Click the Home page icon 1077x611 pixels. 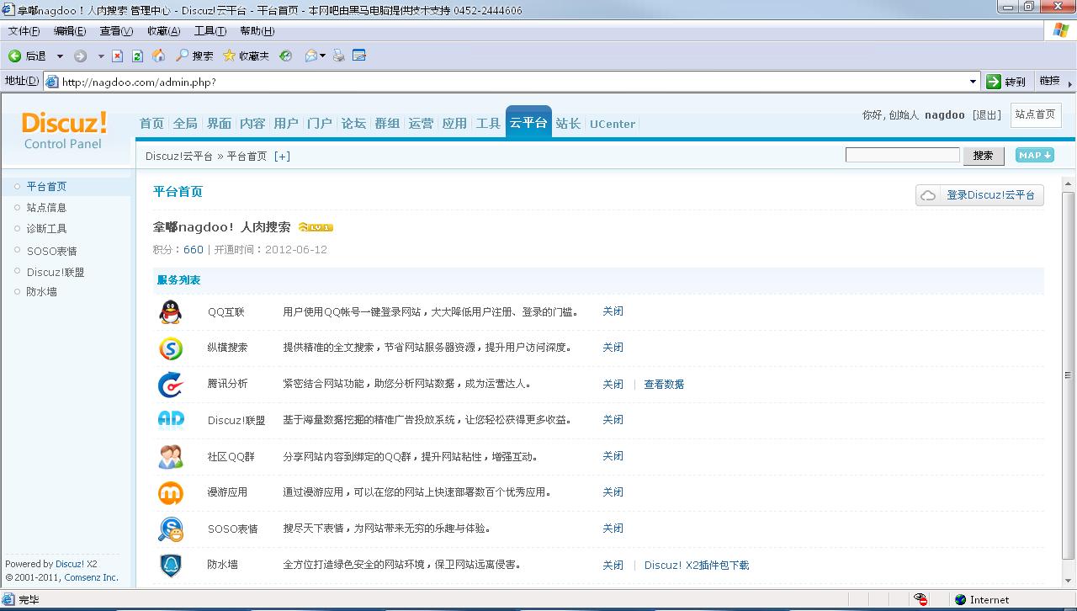click(x=158, y=56)
